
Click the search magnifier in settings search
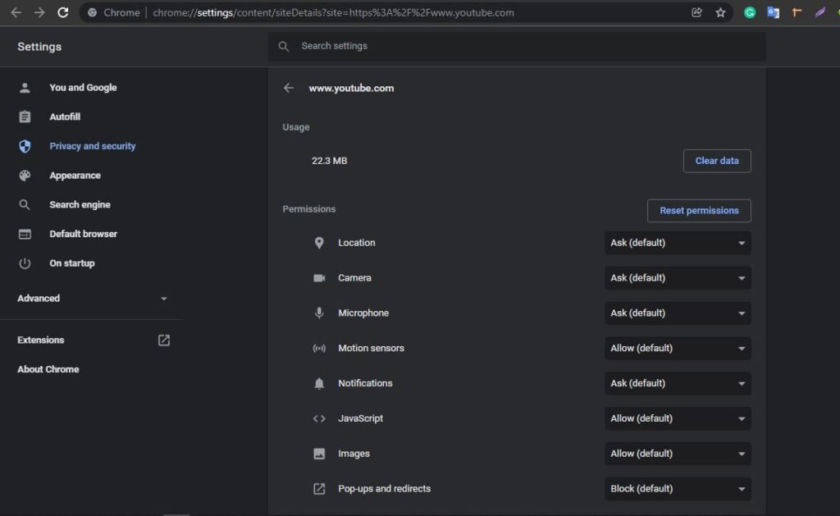[283, 47]
